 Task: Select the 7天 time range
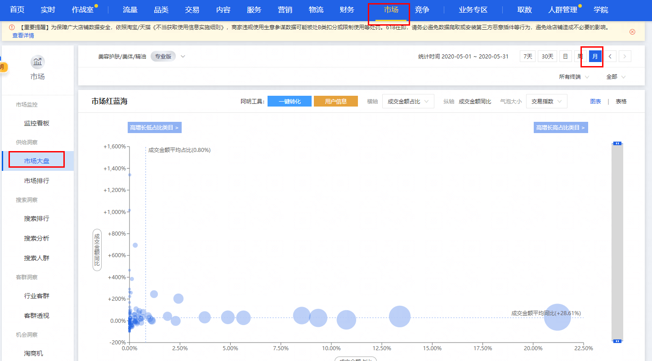point(527,56)
